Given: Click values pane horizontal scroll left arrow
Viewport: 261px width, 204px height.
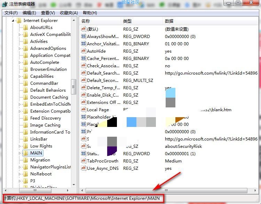Looking at the screenshot, I should point(82,190).
